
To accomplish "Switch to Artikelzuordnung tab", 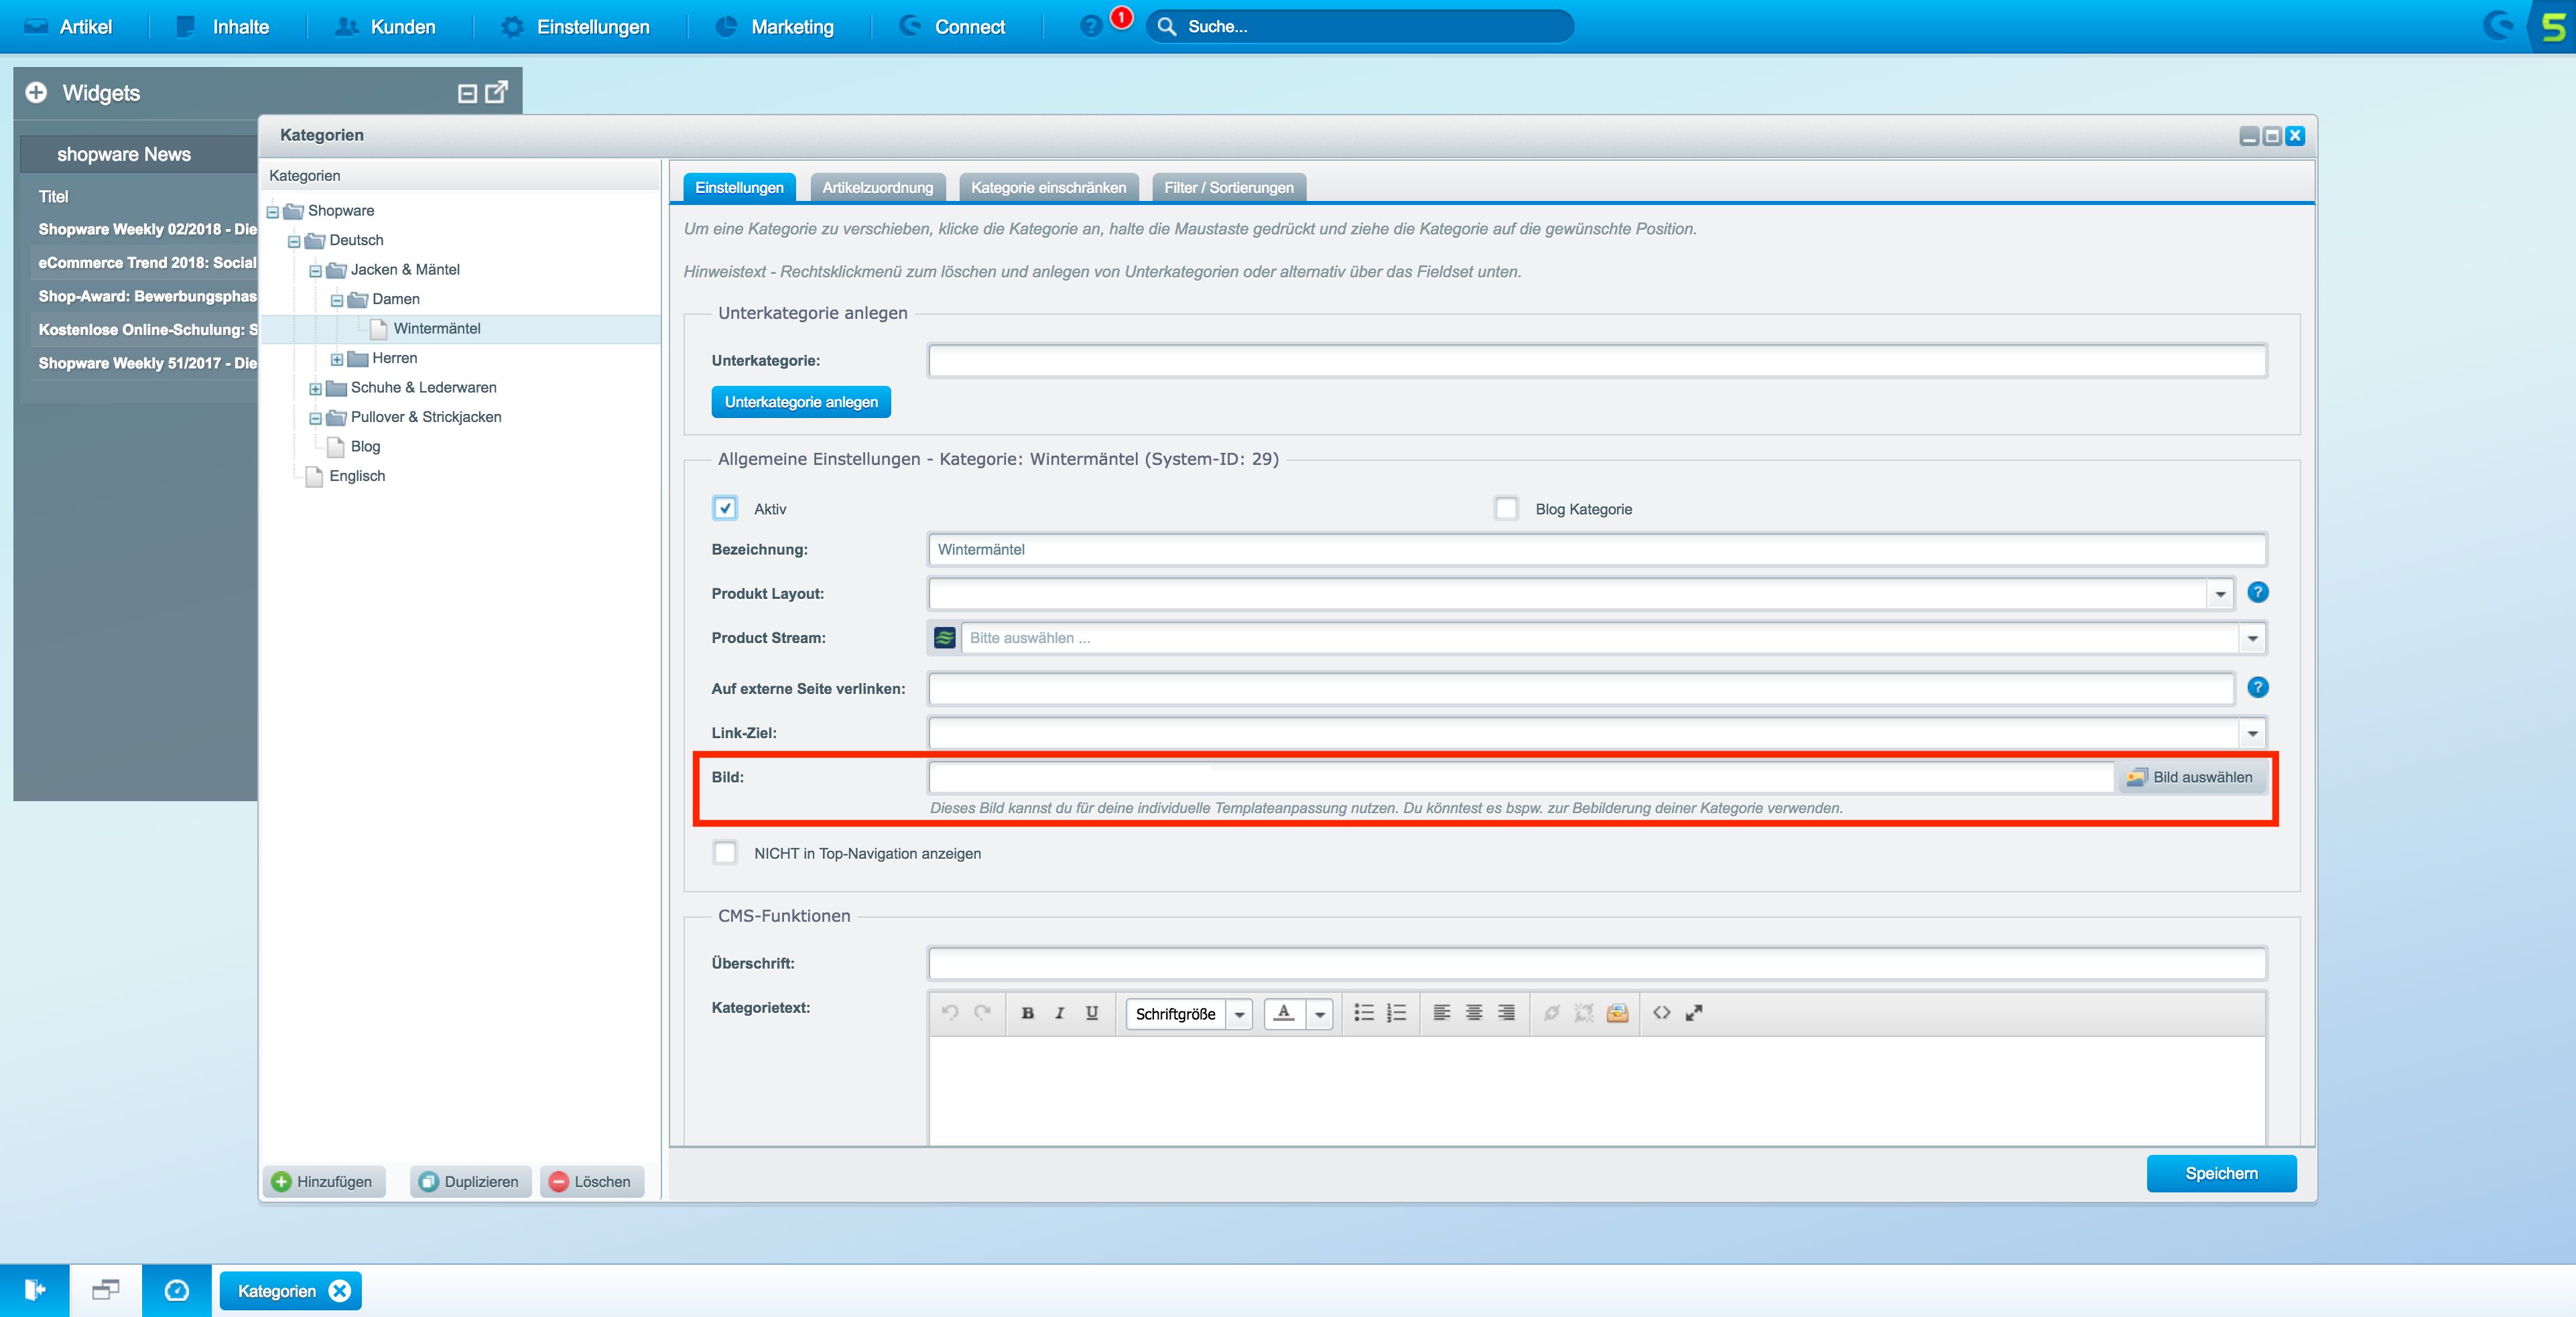I will click(877, 187).
